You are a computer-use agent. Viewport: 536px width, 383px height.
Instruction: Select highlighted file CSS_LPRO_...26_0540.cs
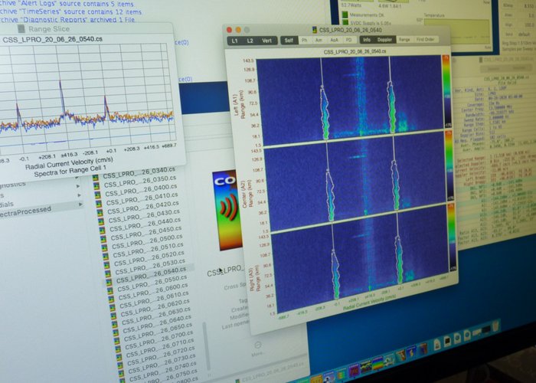pos(152,276)
